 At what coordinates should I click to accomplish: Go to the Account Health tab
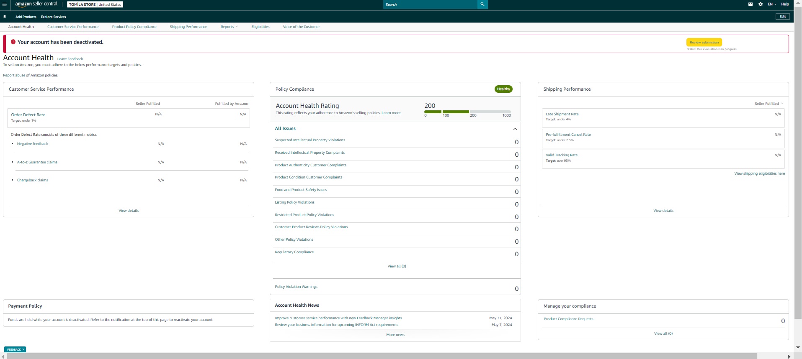click(21, 27)
